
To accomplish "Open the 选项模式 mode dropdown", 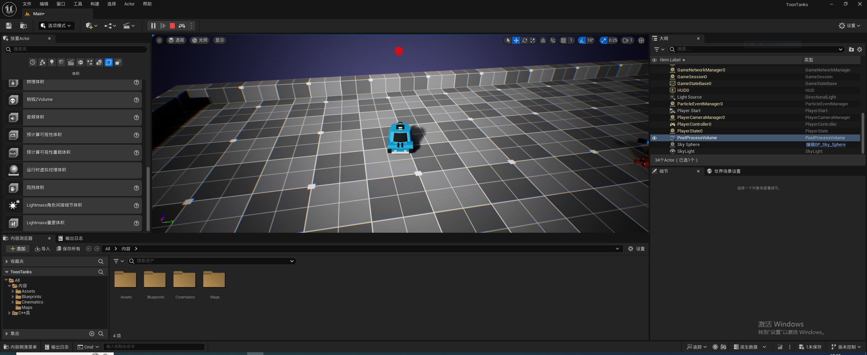I will coord(56,26).
